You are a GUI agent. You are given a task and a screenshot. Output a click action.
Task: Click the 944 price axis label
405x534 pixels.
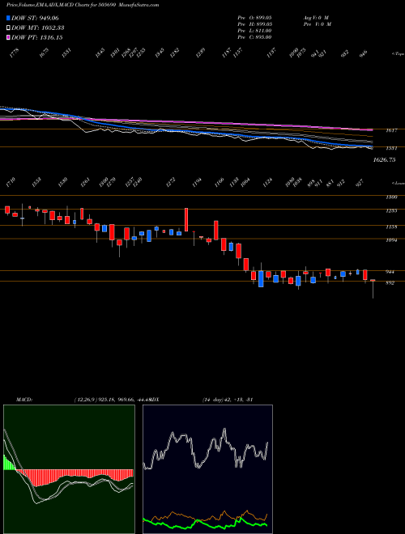point(390,272)
